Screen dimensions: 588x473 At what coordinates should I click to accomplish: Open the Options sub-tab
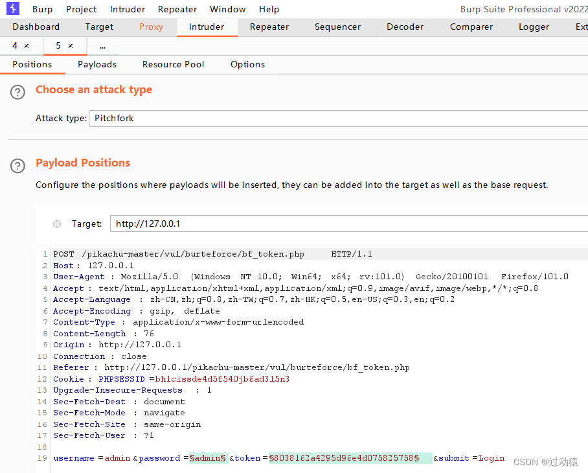tap(247, 65)
